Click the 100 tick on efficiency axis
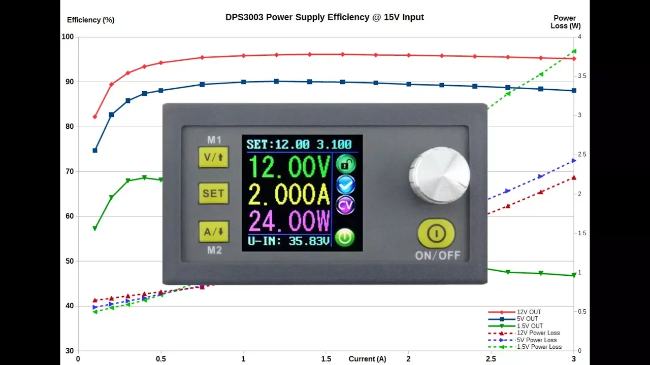 [68, 37]
